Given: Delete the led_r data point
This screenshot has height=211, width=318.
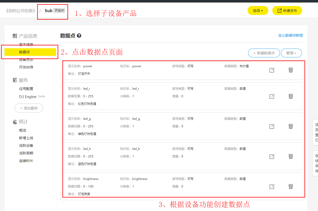Looking at the screenshot, I should click(x=290, y=96).
